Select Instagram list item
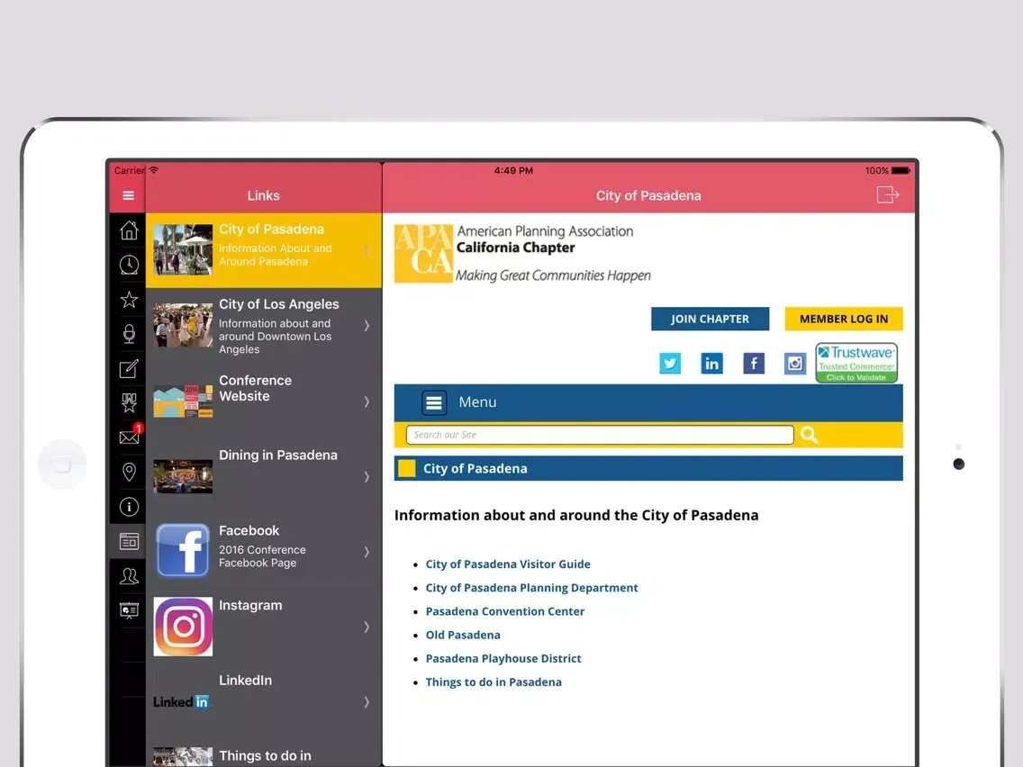1023x767 pixels. tap(264, 627)
